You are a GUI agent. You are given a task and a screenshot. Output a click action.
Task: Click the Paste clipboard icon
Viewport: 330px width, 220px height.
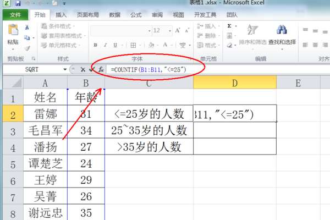coord(13,30)
